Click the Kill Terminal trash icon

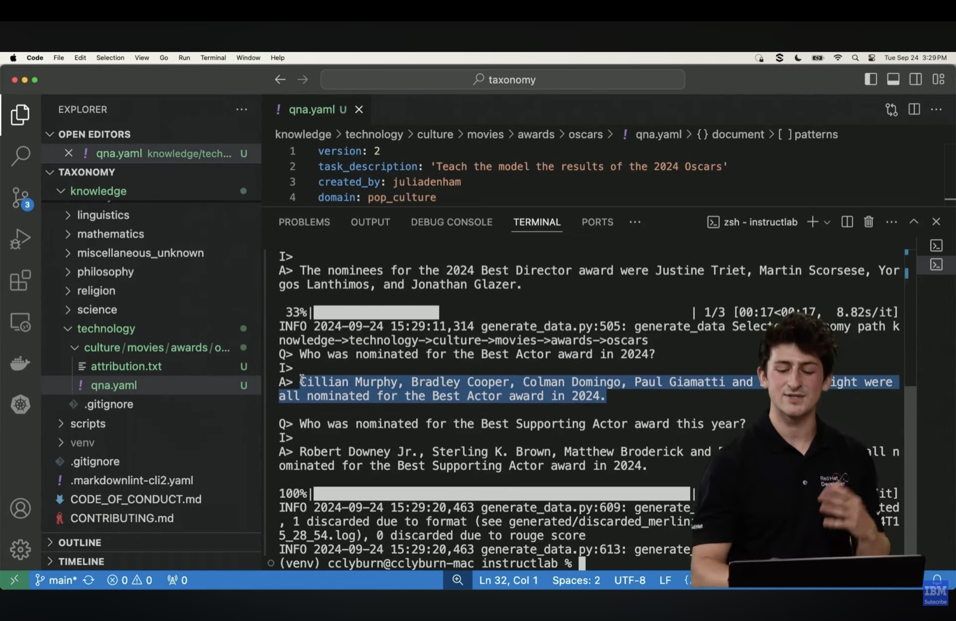coord(869,222)
